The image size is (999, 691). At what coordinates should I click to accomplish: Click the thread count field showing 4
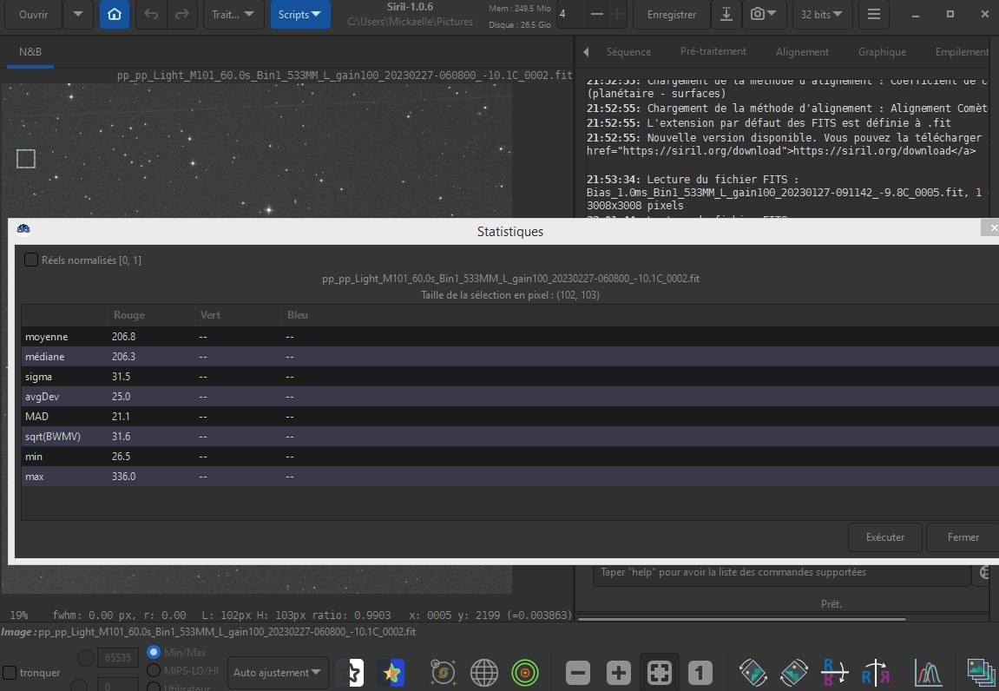(x=571, y=14)
